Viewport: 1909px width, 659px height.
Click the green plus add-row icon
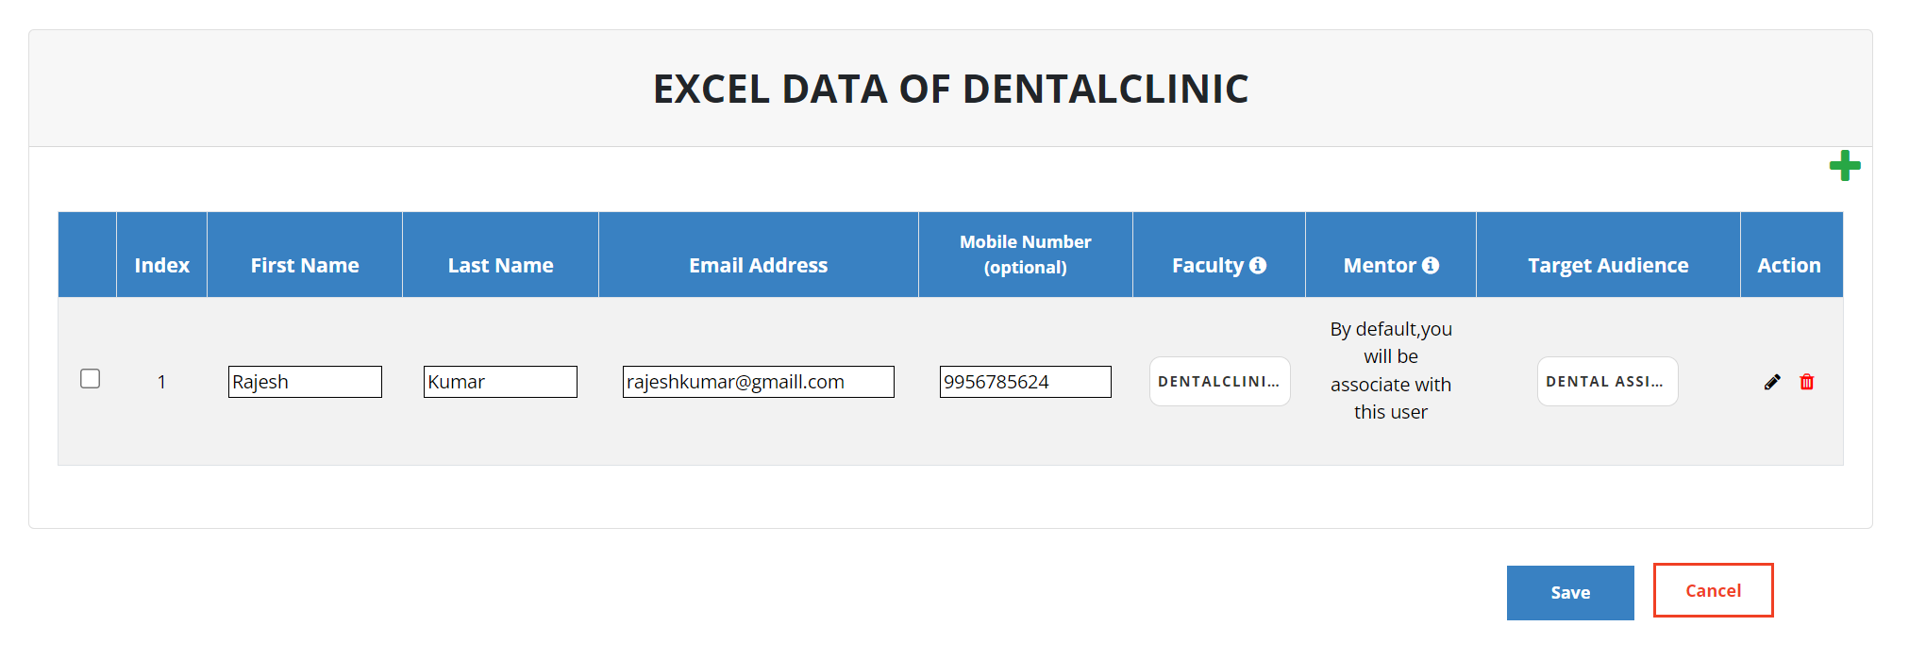1844,167
